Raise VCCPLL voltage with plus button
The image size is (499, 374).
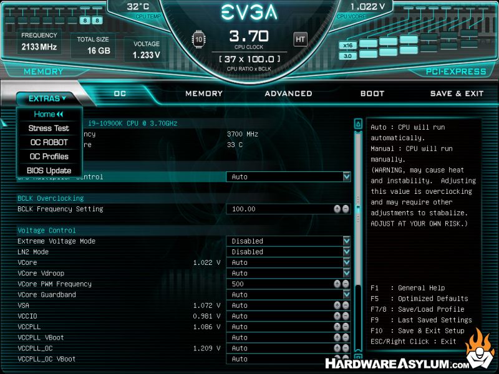tap(337, 327)
